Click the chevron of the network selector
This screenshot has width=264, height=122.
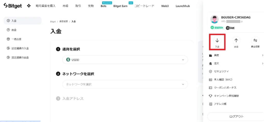point(183,84)
